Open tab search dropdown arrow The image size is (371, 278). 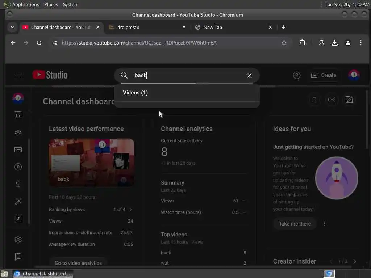click(12, 28)
